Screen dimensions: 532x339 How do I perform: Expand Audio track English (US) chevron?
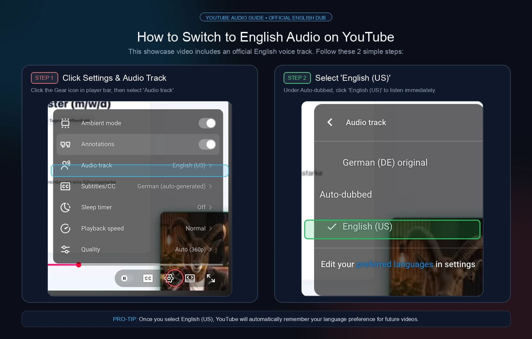(210, 166)
